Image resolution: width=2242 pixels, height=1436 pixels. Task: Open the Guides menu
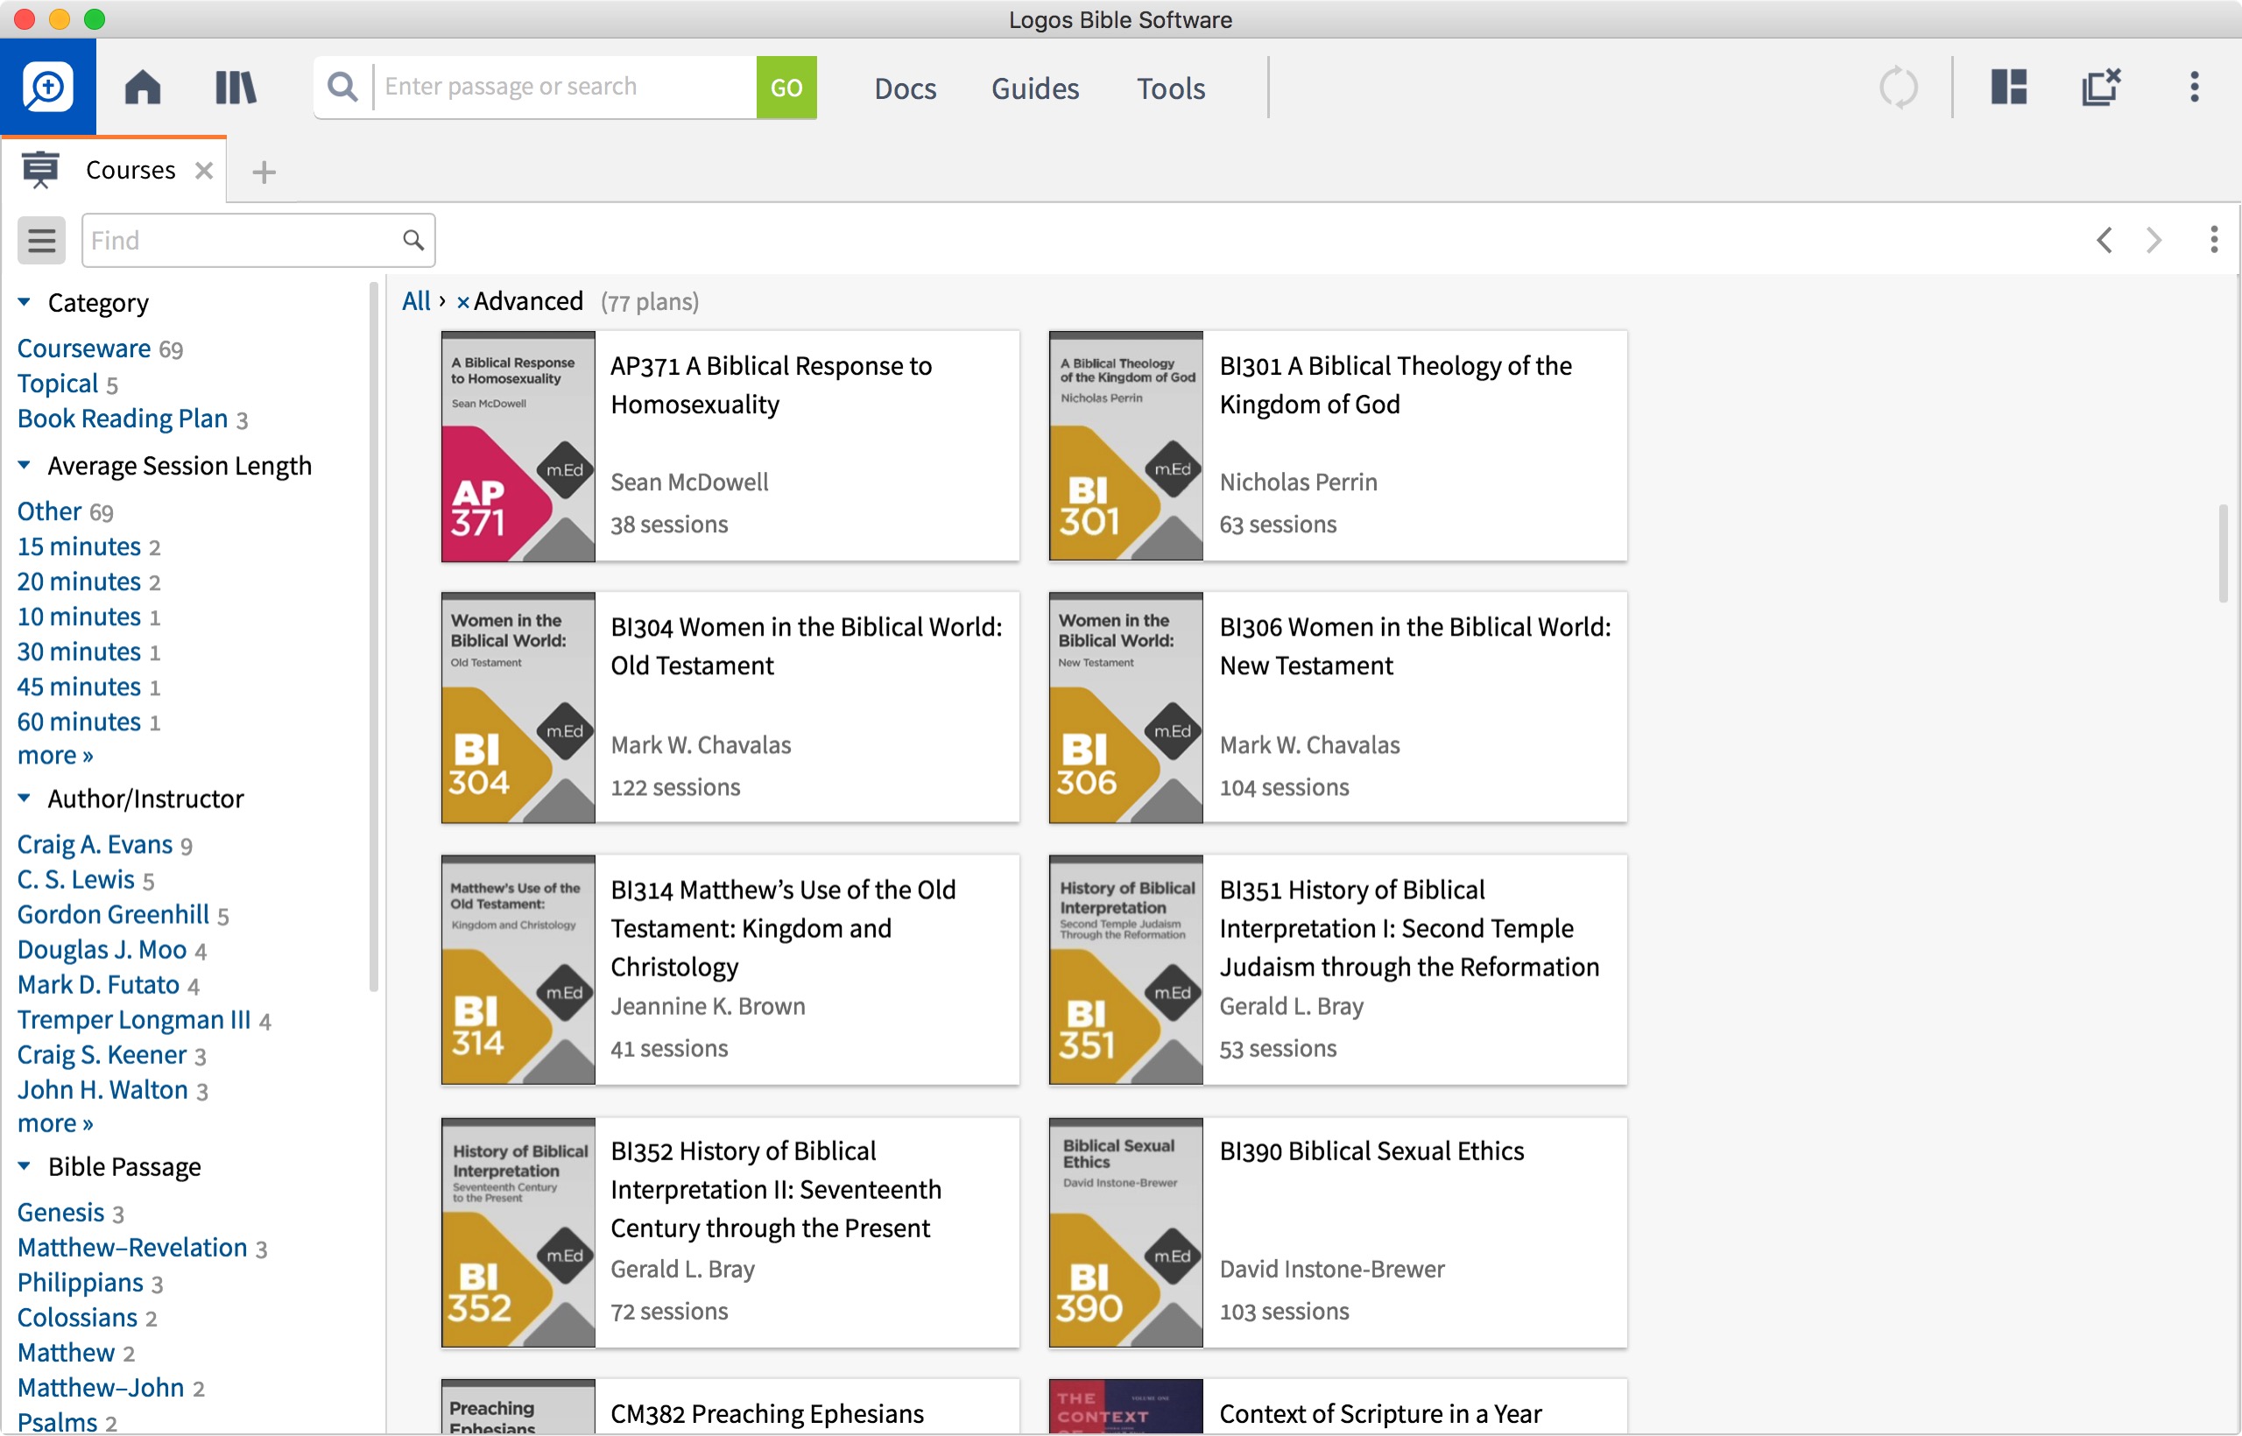(1034, 88)
